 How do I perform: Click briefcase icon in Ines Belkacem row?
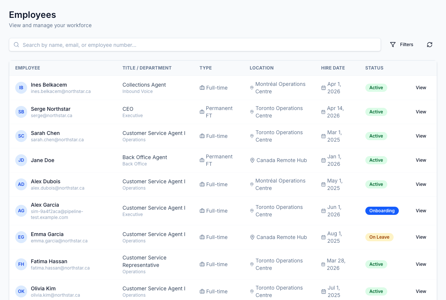202,88
